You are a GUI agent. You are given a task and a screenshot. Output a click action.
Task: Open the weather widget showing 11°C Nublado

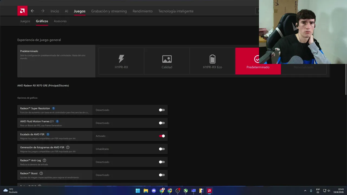(10, 191)
